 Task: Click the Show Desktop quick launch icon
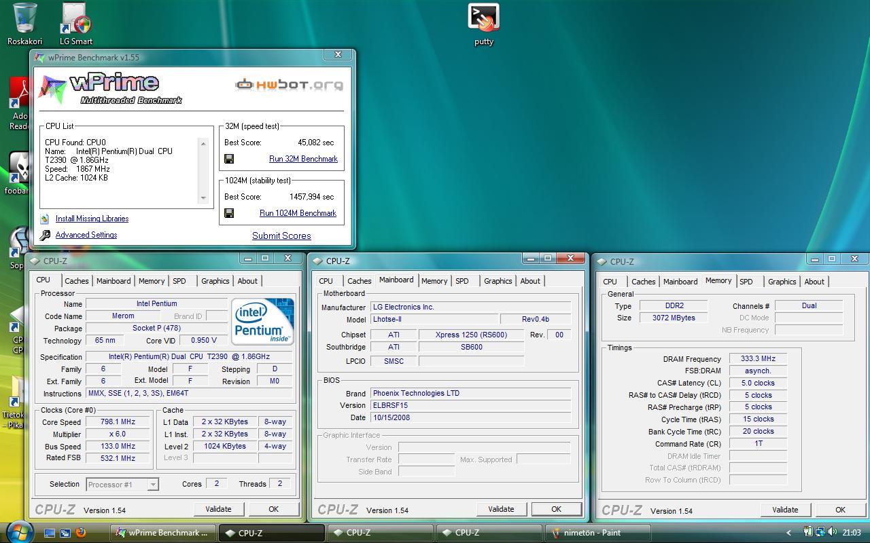[50, 533]
